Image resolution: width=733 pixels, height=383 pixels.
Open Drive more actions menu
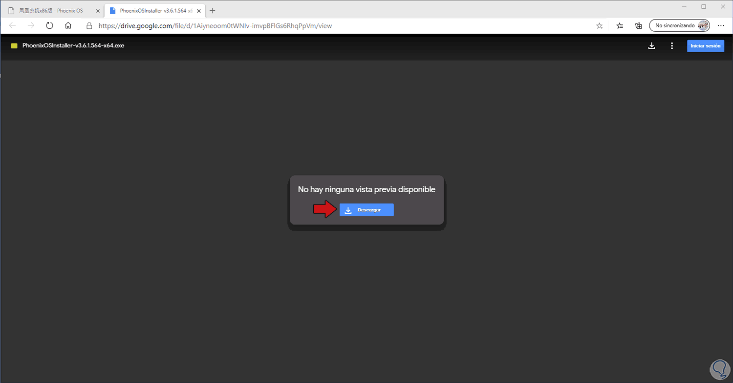pyautogui.click(x=672, y=46)
